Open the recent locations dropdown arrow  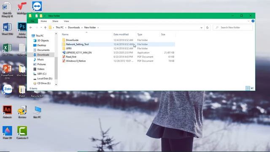pos(41,27)
